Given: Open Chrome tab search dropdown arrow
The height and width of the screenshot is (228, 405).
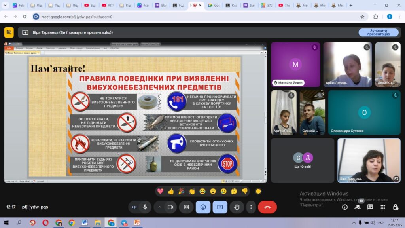Looking at the screenshot, I should (x=5, y=5).
